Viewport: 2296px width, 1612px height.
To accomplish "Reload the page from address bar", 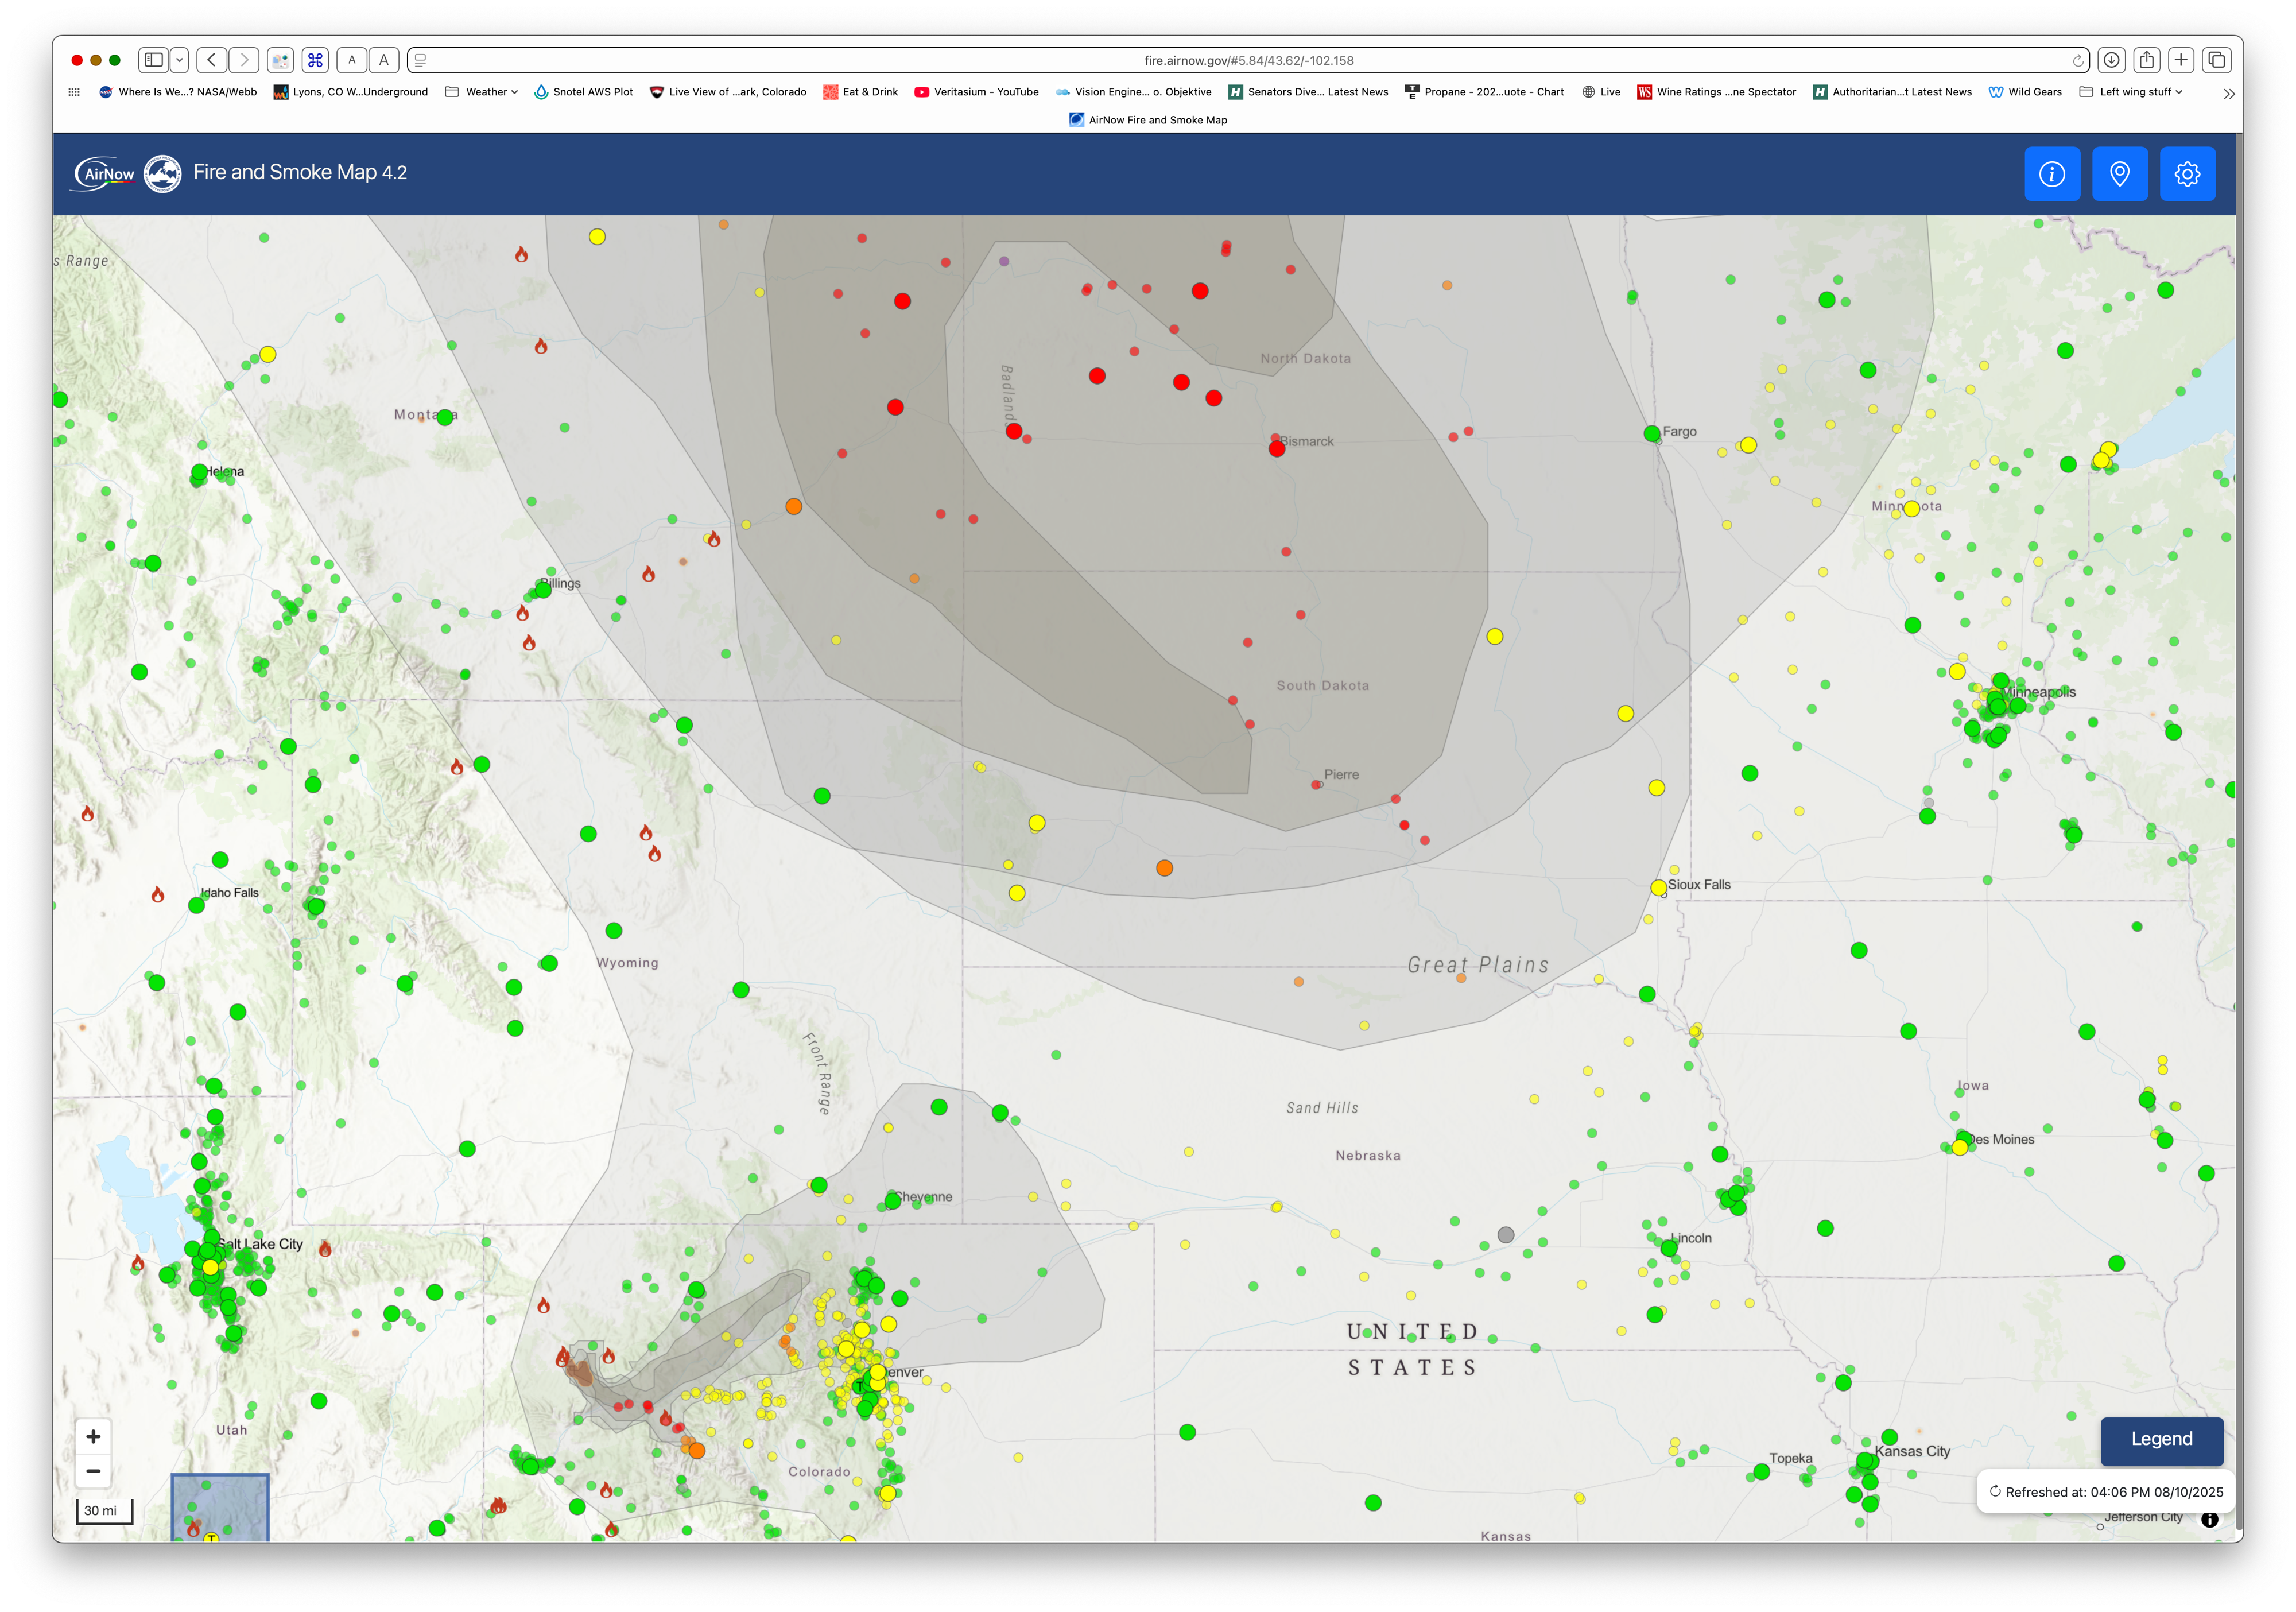I will coord(2077,61).
